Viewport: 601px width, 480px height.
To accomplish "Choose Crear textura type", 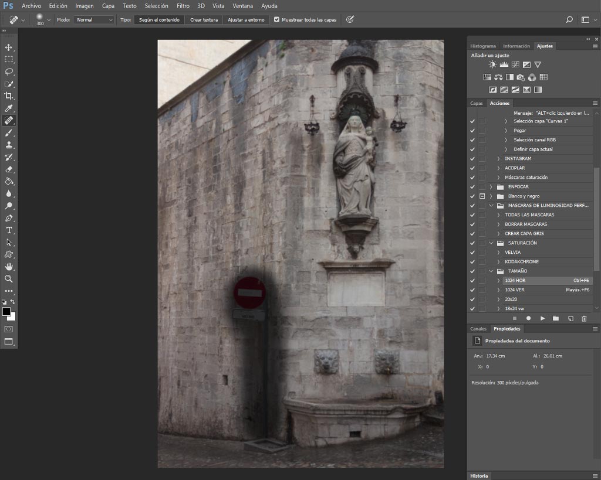I will (204, 19).
